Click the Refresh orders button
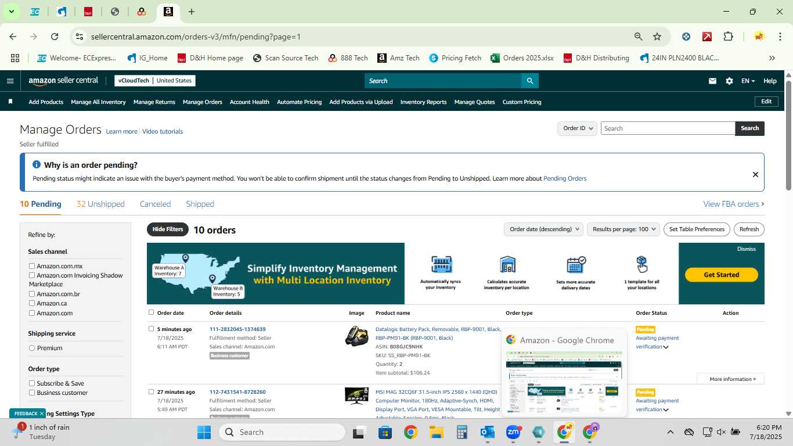Viewport: 793px width, 446px height. (749, 229)
